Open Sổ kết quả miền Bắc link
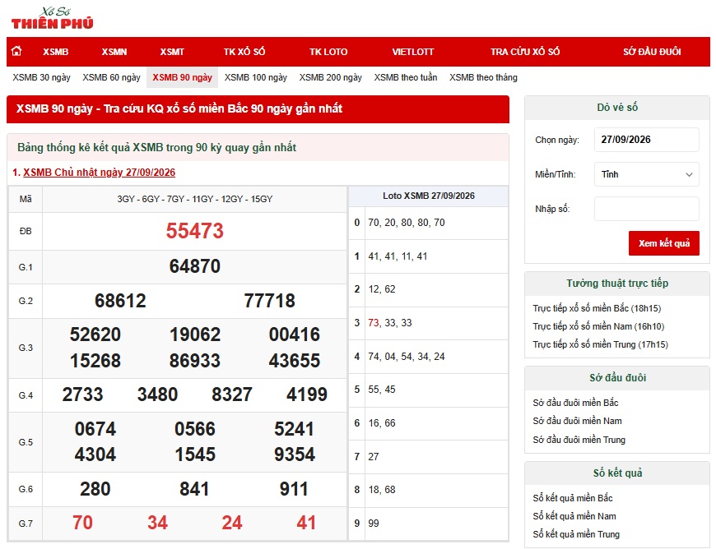Image resolution: width=716 pixels, height=549 pixels. click(573, 498)
